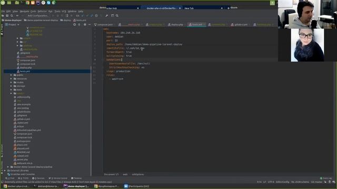This screenshot has width=337, height=189.
Task: Click the Save All toolbar icon
Action: pos(7,16)
